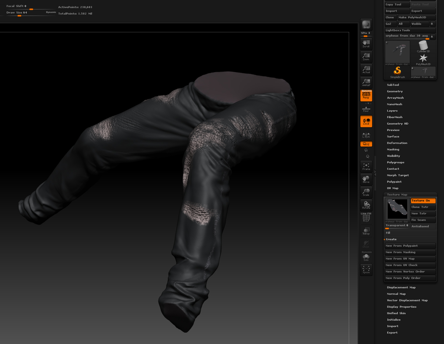The width and height of the screenshot is (444, 344).
Task: Select the Zoom canvas tool
Action: point(366,57)
